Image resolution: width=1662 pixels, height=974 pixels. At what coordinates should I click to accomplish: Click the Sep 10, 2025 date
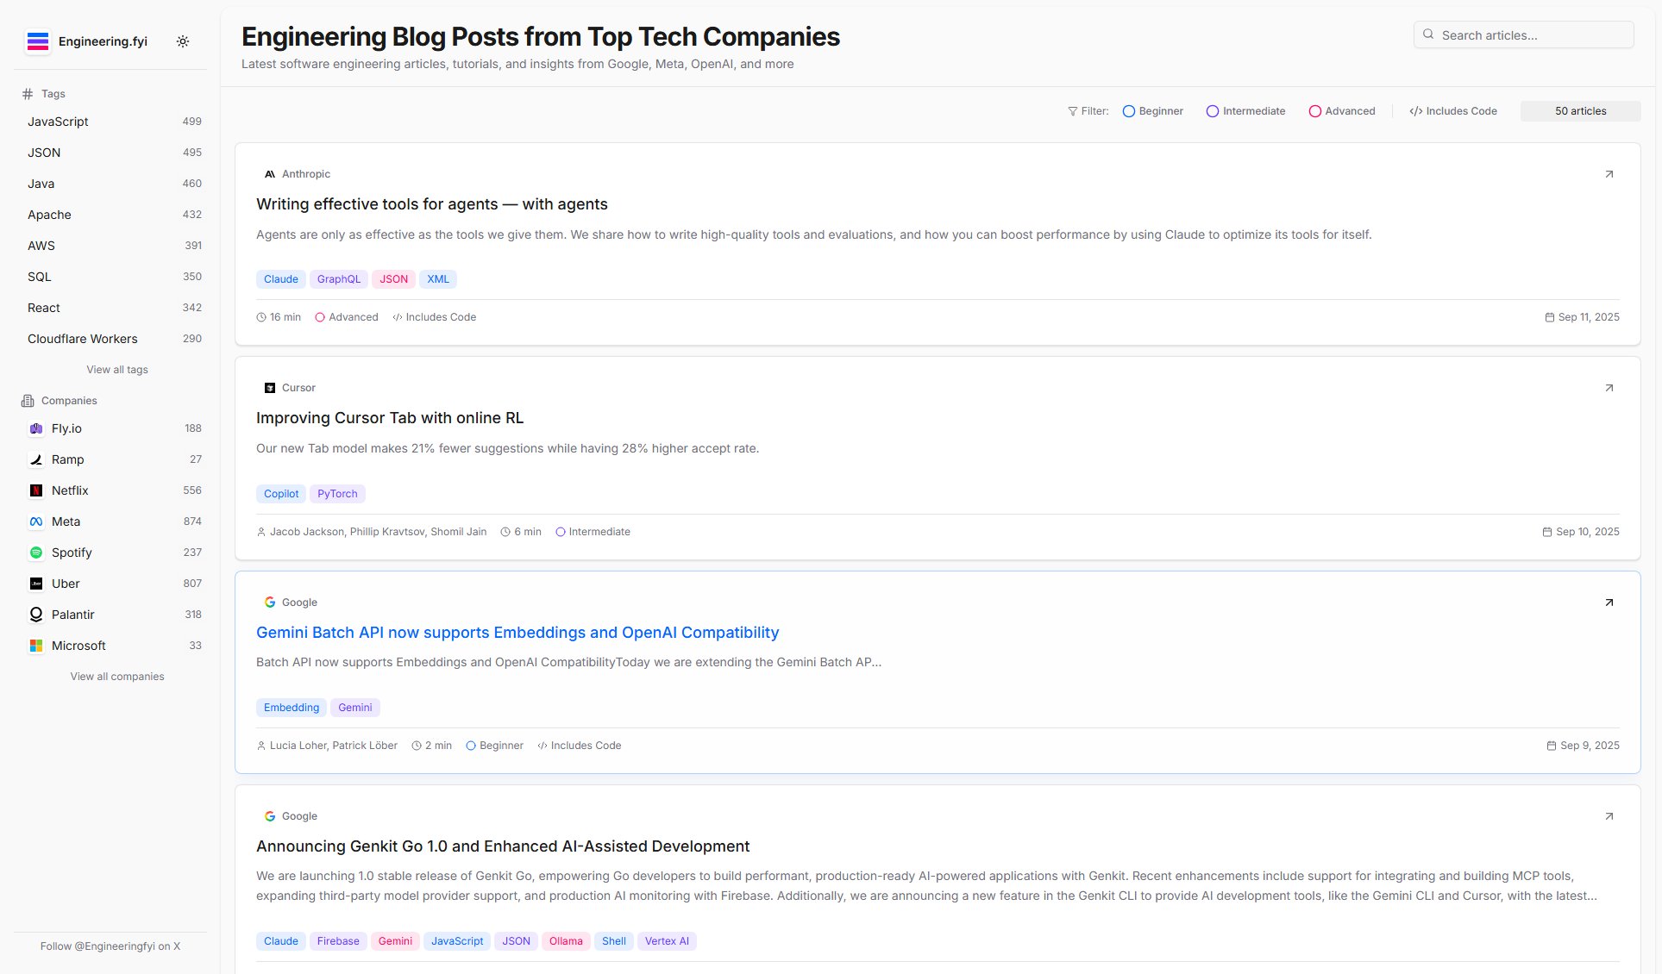[1587, 532]
